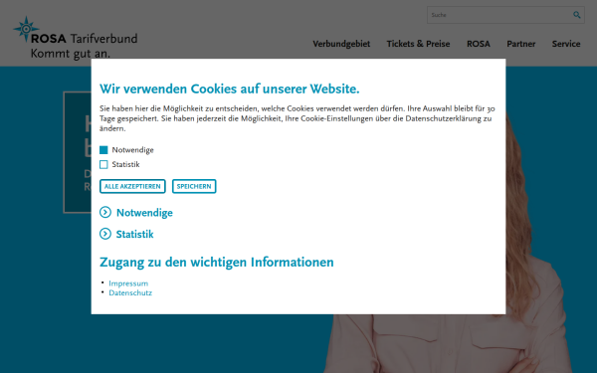The image size is (597, 373).
Task: Click the search magnifier icon
Action: pyautogui.click(x=576, y=15)
